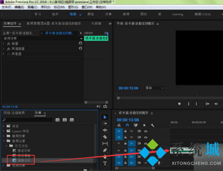Open timeline display settings wrench
The image size is (223, 171).
(x=152, y=125)
